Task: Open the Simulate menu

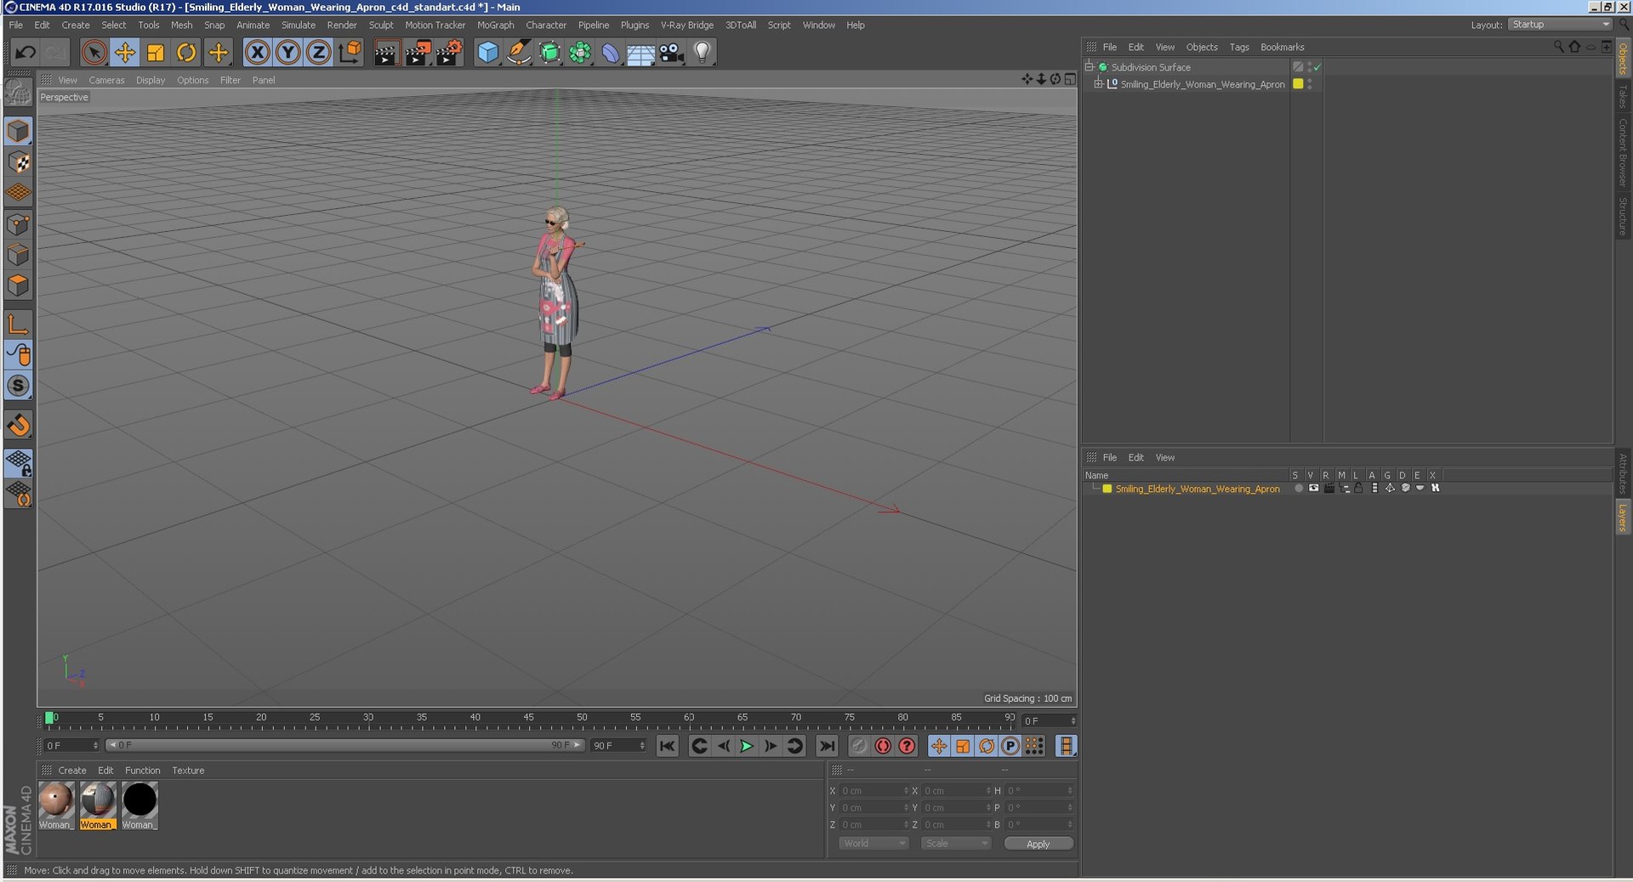Action: point(299,25)
